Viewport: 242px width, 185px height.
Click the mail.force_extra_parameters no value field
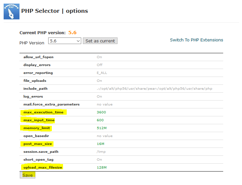pyautogui.click(x=105, y=104)
